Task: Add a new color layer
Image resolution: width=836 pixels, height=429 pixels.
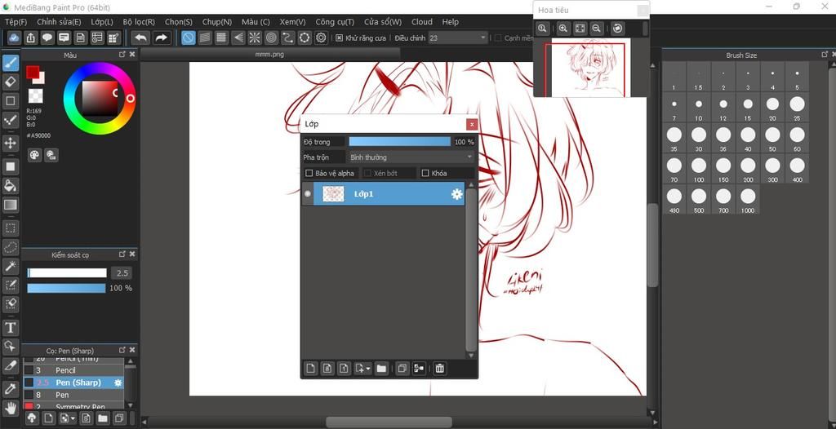Action: (x=311, y=369)
